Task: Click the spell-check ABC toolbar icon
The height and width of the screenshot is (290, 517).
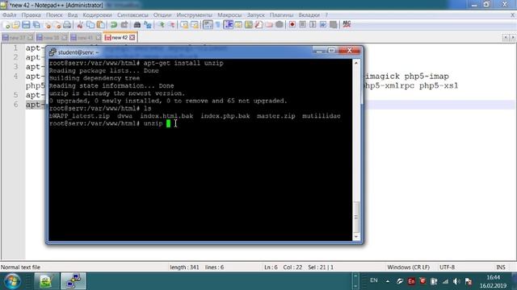Action: pos(347,24)
